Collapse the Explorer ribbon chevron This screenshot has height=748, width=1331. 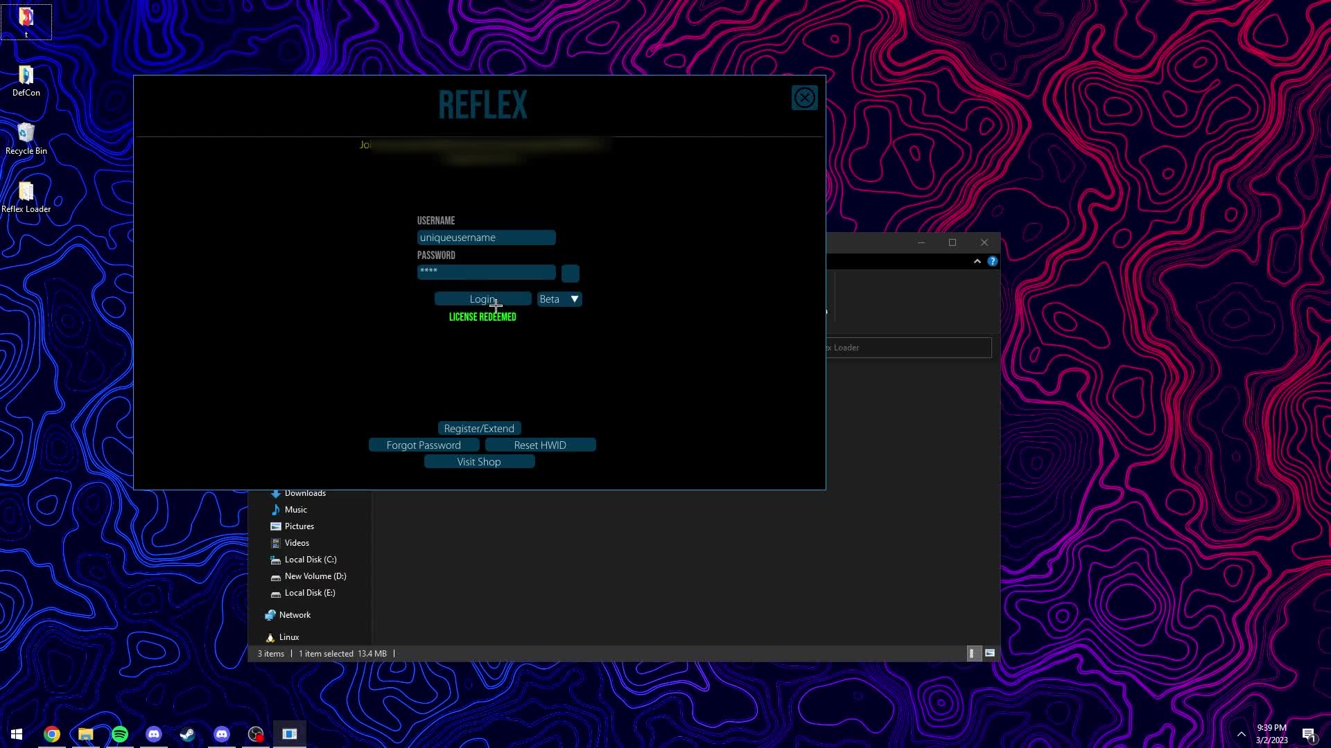[977, 261]
